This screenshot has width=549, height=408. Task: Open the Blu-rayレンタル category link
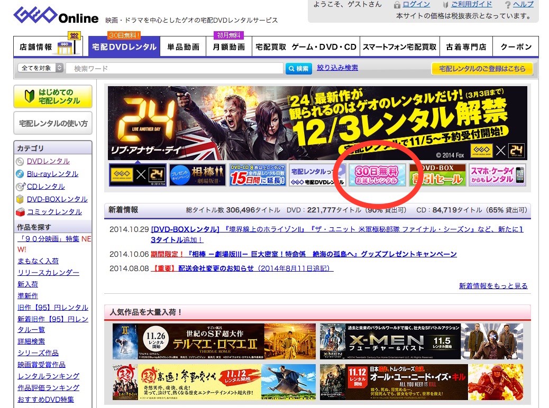tap(52, 174)
